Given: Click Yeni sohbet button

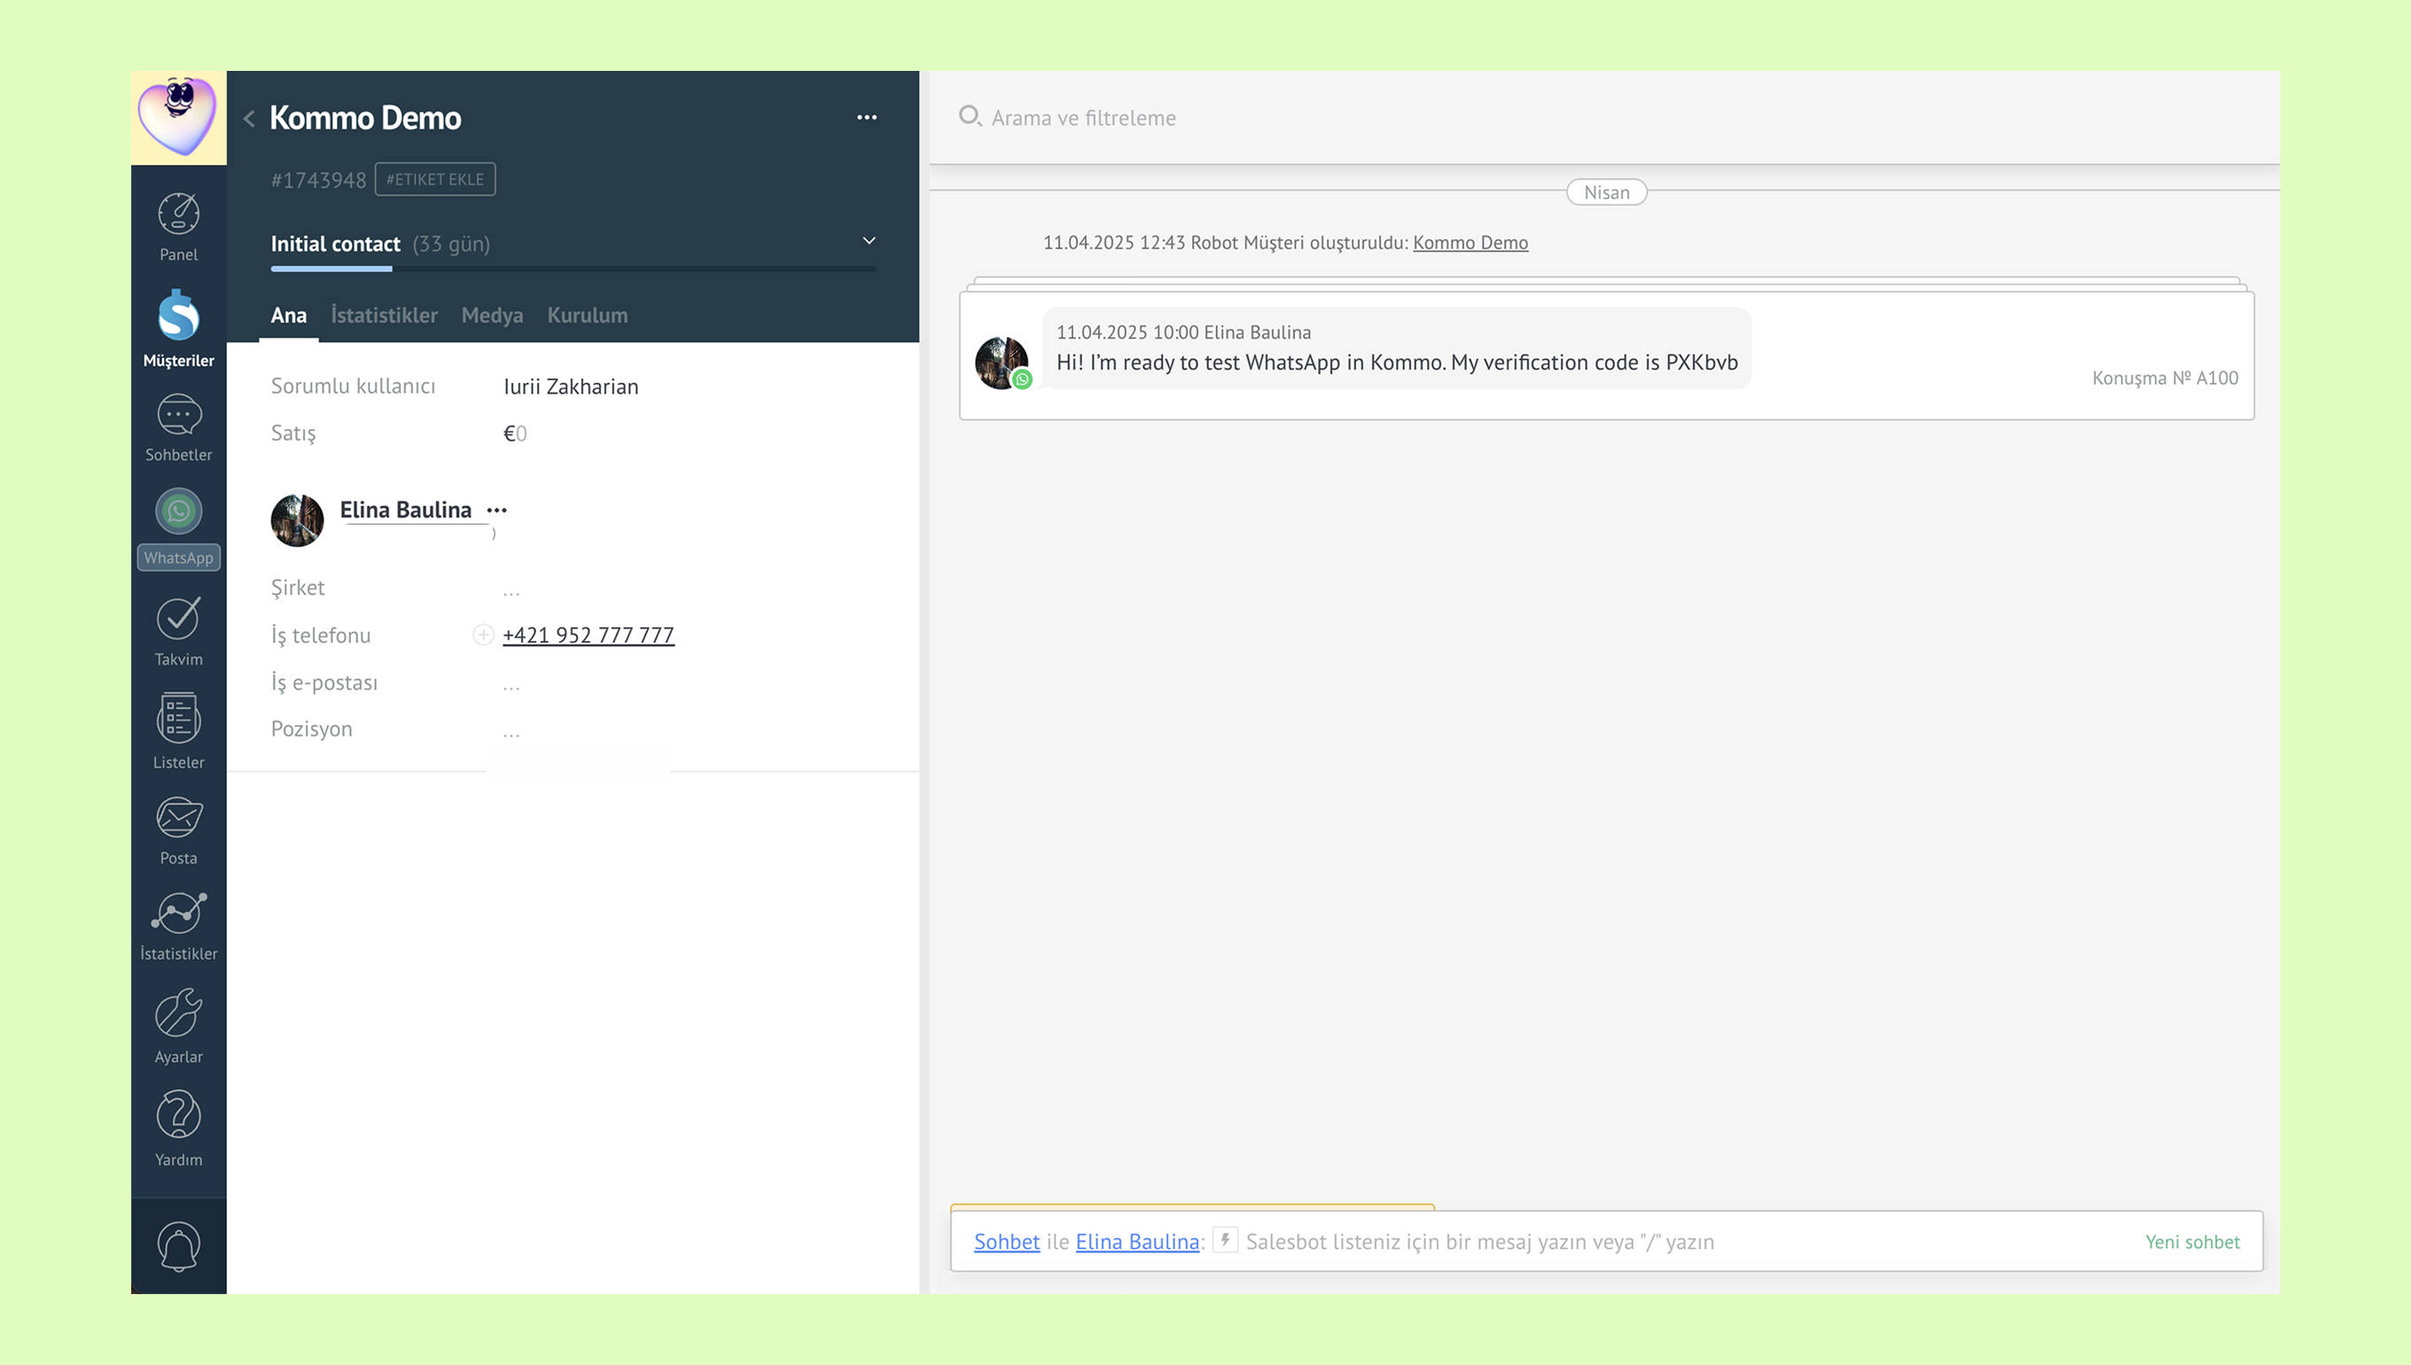Looking at the screenshot, I should coord(2192,1241).
